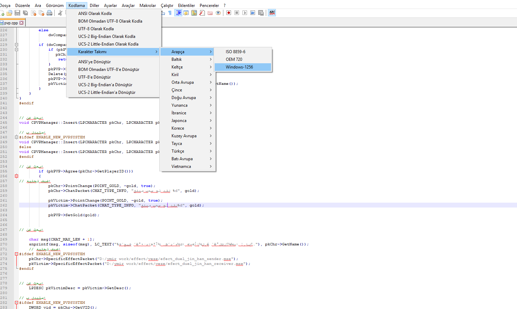Click the Close All documents icon
Viewport: 517px width, 309px height.
41,13
